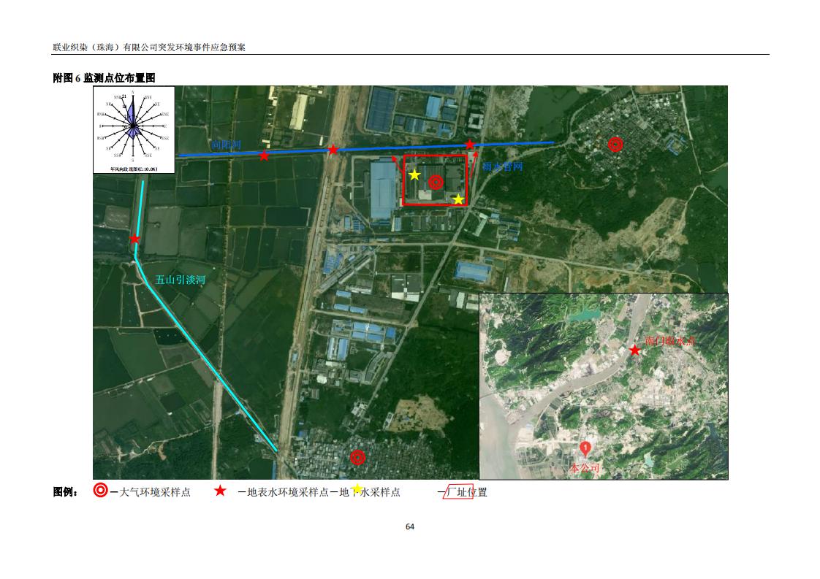Click the middle red star on 向阳河

click(333, 150)
